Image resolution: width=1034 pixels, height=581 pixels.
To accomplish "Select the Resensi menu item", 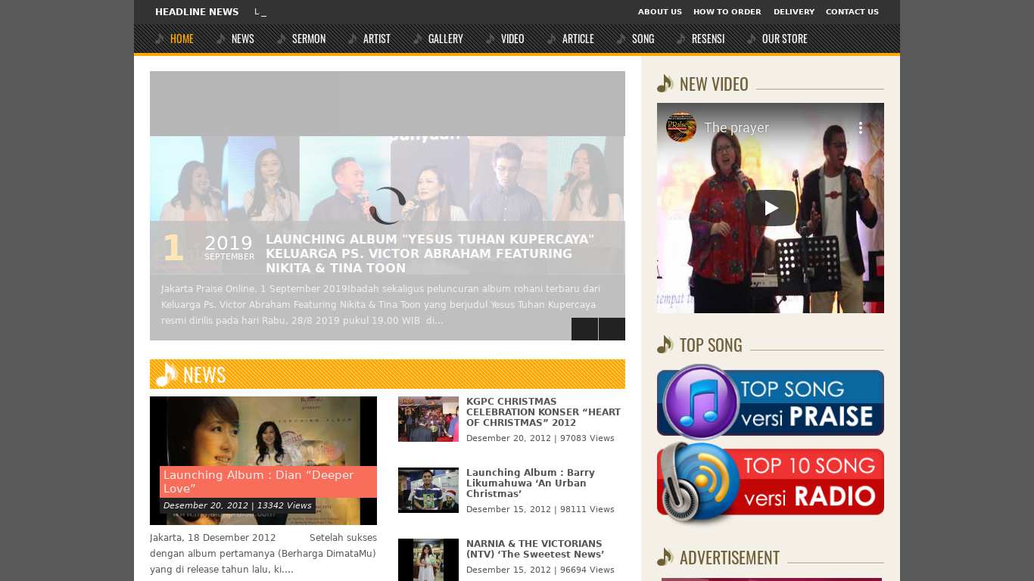I will pyautogui.click(x=708, y=39).
